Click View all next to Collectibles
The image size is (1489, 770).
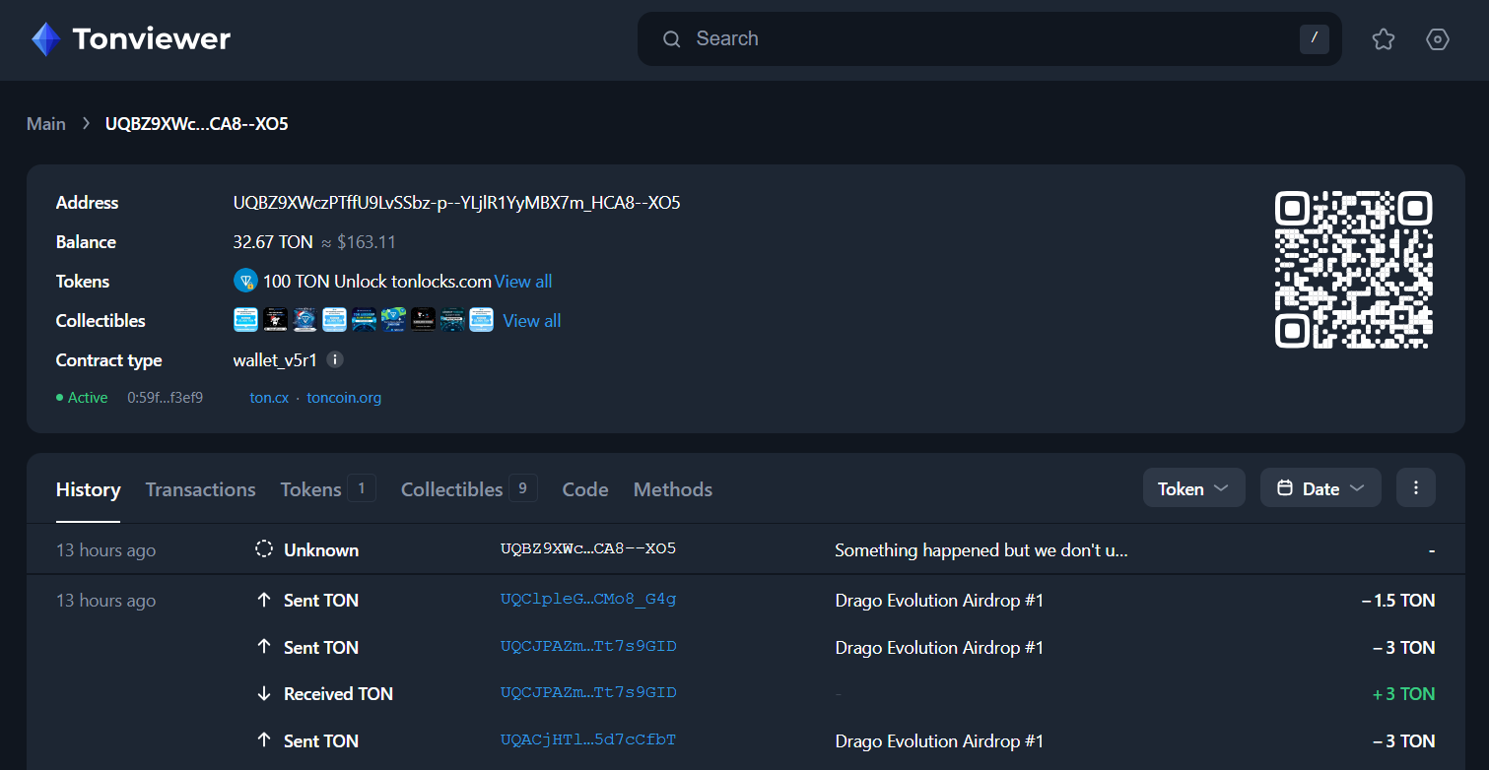pos(532,321)
